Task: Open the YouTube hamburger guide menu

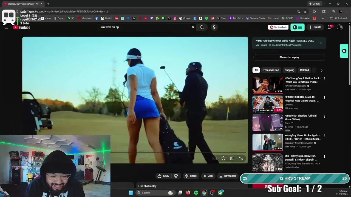Action: point(7,27)
